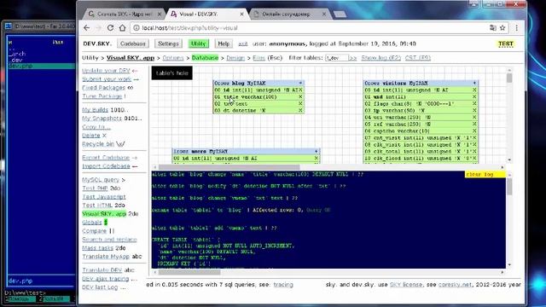Click Update your DEV link
546x307 pixels.
click(x=106, y=71)
